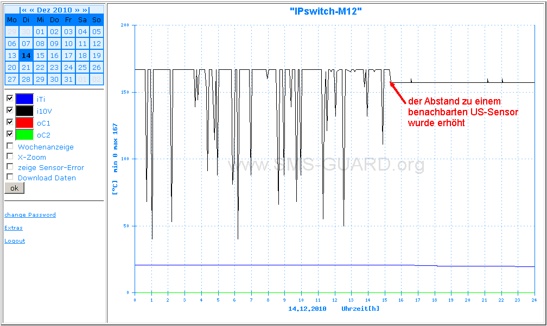The height and width of the screenshot is (326, 547).
Task: Choose day 04 in the calendar
Action: [x=82, y=32]
